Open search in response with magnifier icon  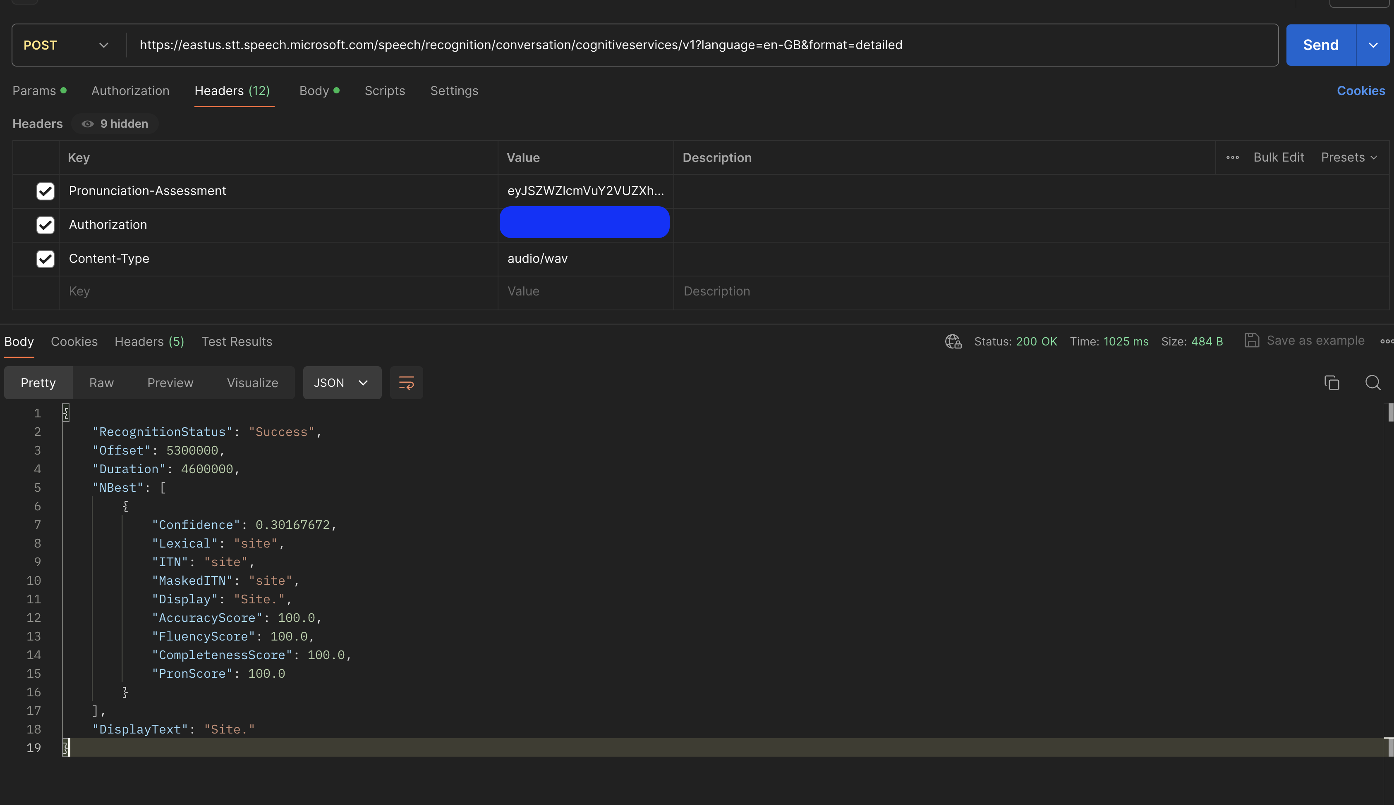tap(1372, 382)
